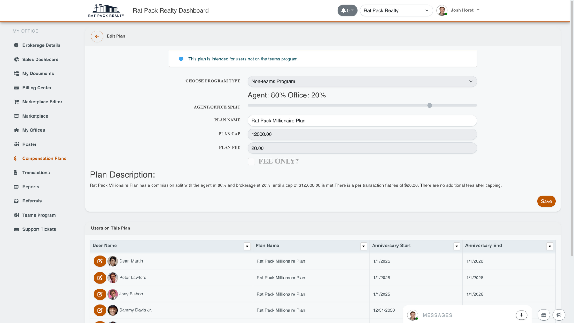Image resolution: width=574 pixels, height=323 pixels.
Task: Open the Marketplace Editor cart icon
Action: click(16, 102)
